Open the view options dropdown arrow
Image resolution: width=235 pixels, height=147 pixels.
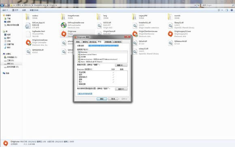[222, 10]
